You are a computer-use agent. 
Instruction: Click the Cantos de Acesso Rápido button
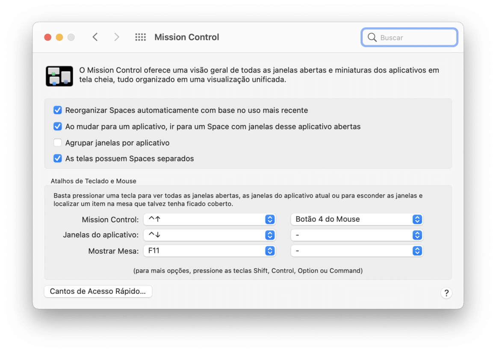pos(98,291)
